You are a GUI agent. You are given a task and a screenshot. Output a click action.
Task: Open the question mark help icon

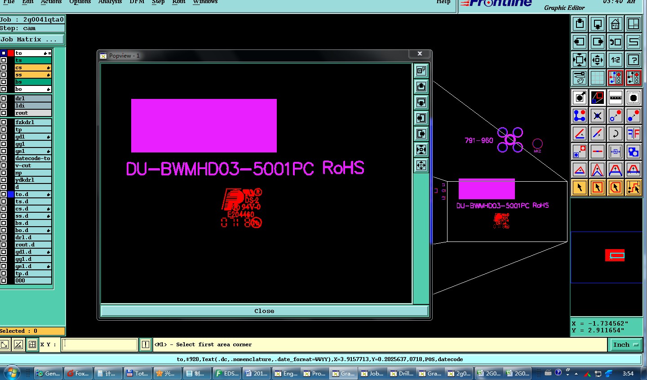click(634, 60)
